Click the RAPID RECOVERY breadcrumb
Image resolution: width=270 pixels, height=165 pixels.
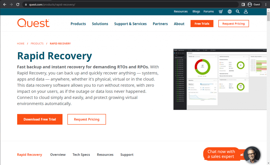pos(60,43)
